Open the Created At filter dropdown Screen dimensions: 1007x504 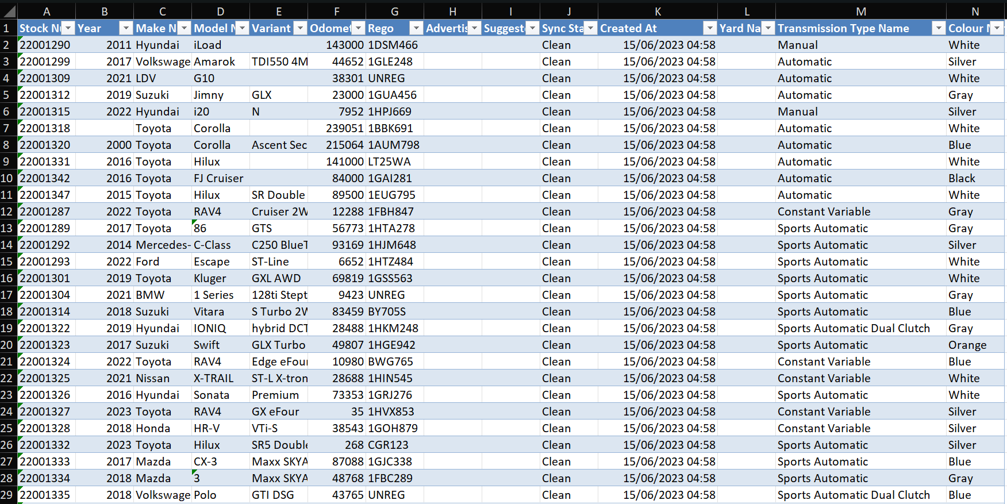click(x=710, y=28)
